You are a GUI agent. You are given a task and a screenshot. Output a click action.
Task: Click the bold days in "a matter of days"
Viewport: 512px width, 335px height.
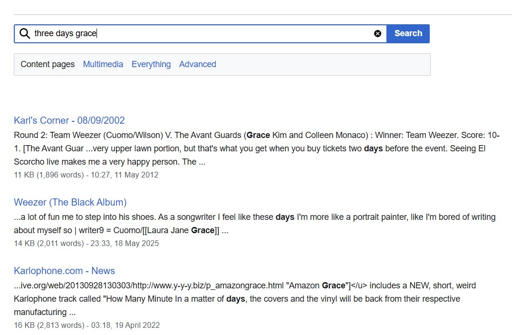point(235,299)
